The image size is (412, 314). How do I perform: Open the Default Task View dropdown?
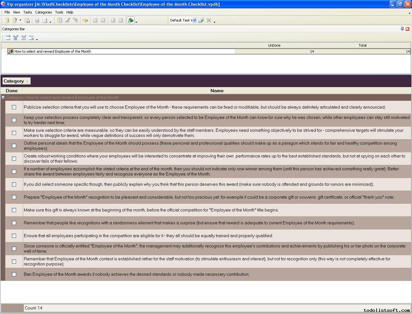coord(194,20)
